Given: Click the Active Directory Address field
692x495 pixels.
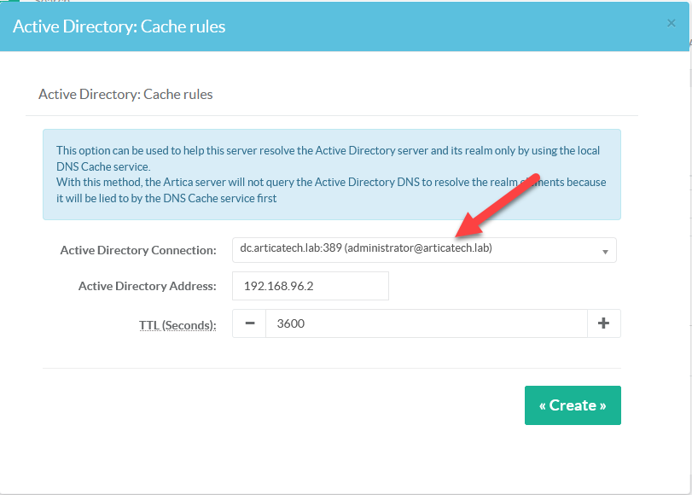Looking at the screenshot, I should (310, 286).
